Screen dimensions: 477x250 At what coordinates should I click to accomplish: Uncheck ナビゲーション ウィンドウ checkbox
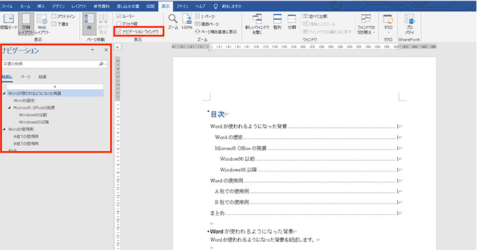pyautogui.click(x=118, y=30)
